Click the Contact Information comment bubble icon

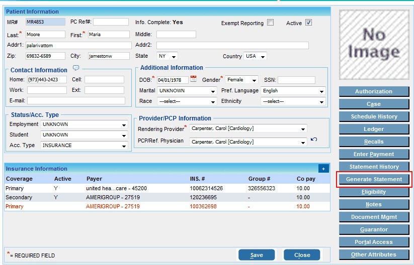click(x=76, y=68)
